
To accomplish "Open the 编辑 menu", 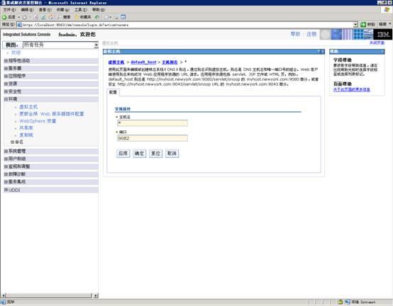I will 27,10.
